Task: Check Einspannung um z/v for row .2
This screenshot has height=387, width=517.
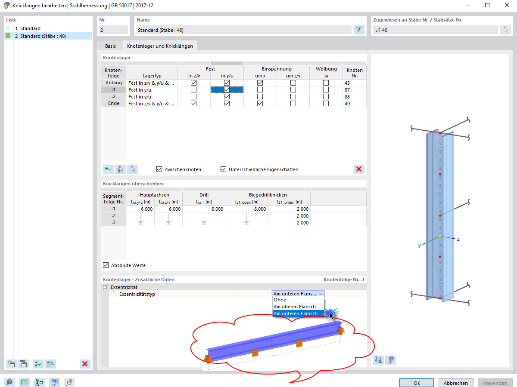Action: coord(293,97)
